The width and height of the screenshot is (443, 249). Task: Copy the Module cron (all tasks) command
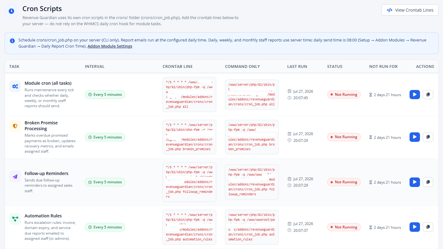pyautogui.click(x=428, y=95)
